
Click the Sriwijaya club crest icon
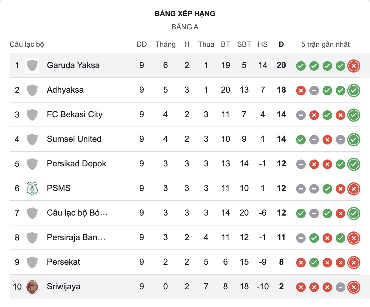[x=32, y=287]
